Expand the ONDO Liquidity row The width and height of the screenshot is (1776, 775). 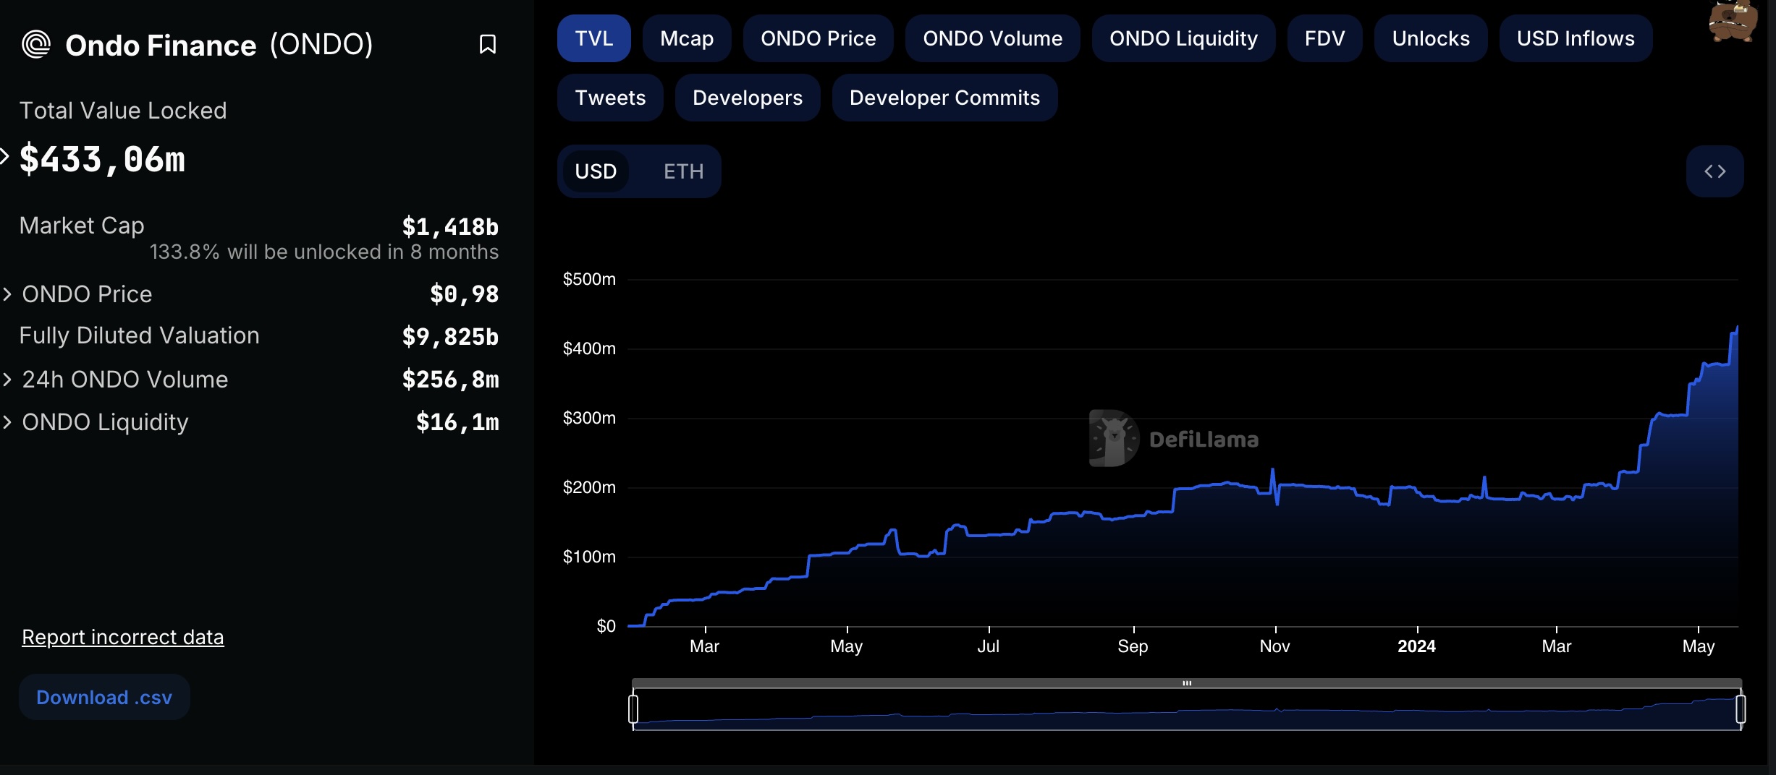tap(7, 422)
